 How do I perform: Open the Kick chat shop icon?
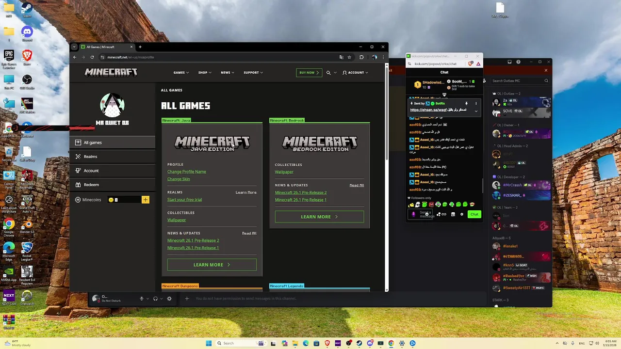pos(453,214)
